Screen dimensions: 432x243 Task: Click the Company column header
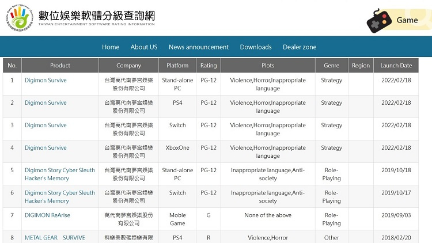point(128,65)
